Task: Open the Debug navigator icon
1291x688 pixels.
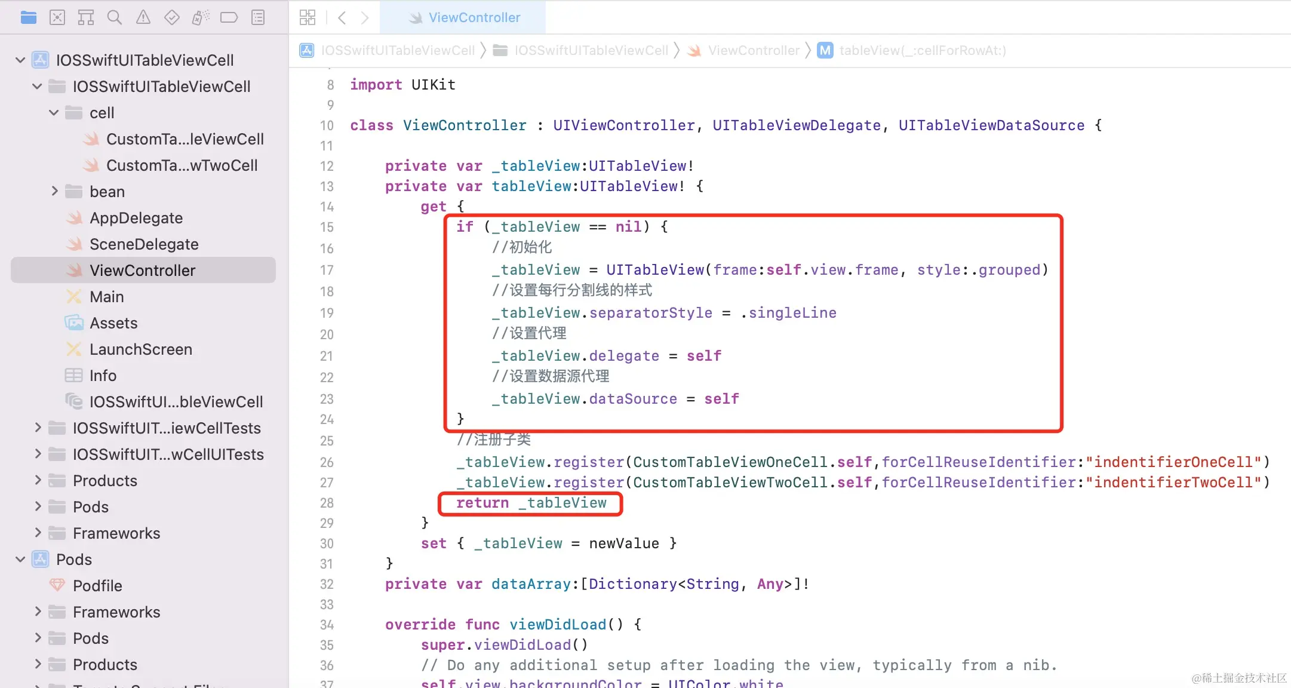Action: pos(200,17)
